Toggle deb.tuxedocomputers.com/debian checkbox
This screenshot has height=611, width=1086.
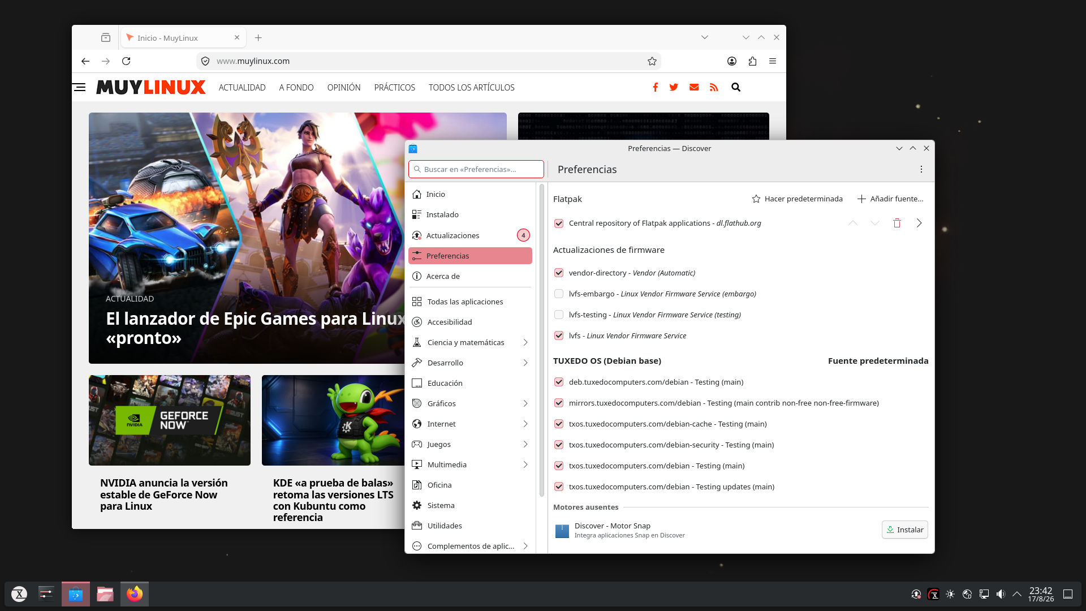tap(559, 382)
